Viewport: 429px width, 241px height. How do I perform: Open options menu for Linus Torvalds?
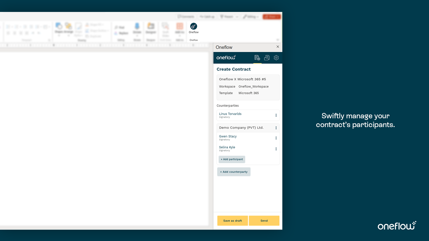pyautogui.click(x=276, y=115)
